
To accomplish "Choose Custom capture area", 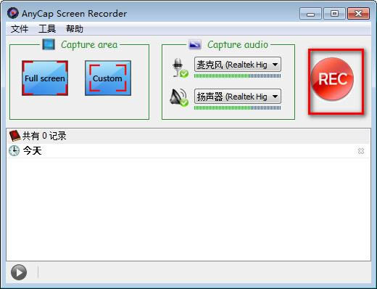I will click(x=108, y=78).
